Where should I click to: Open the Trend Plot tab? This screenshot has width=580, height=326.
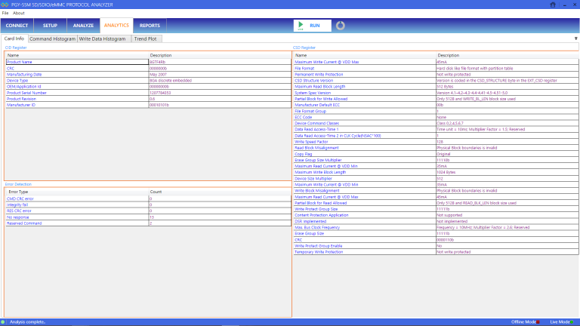click(145, 38)
